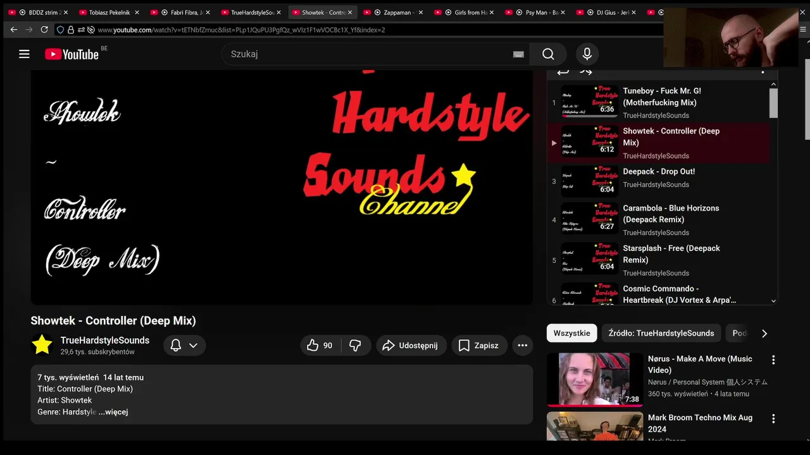The width and height of the screenshot is (810, 455).
Task: Click the playlist scroll down arrow
Action: tap(773, 301)
